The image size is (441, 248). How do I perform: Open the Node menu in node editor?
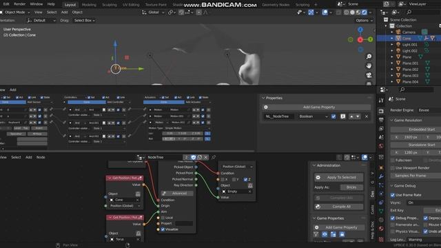(x=41, y=157)
